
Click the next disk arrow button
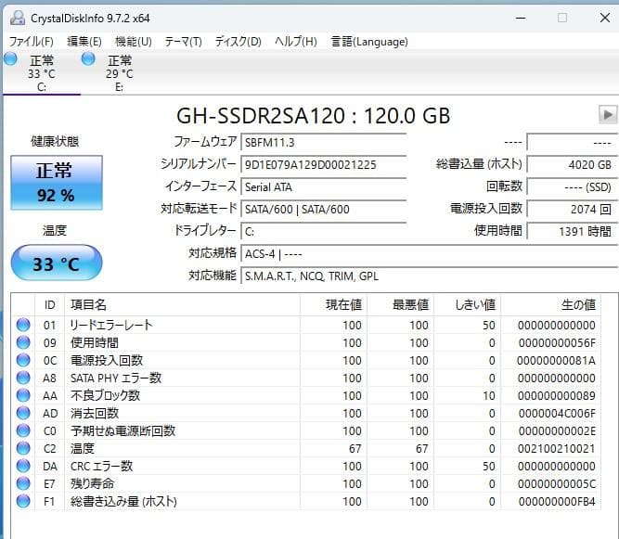click(x=608, y=115)
